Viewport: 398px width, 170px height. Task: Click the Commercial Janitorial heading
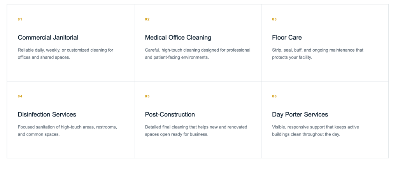[x=48, y=38]
